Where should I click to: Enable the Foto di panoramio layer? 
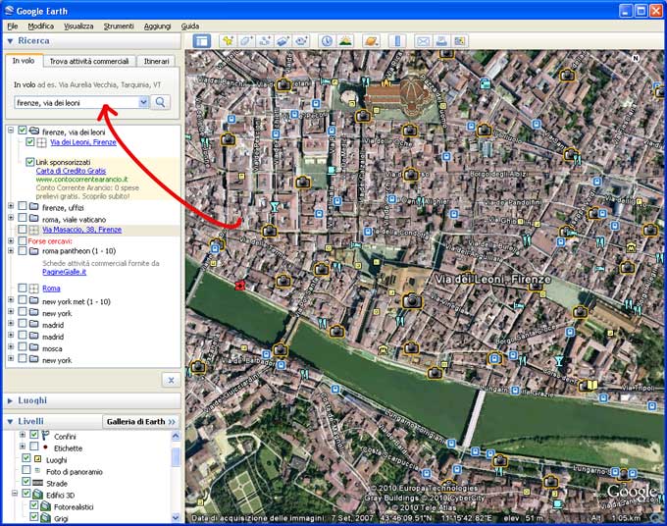click(26, 470)
